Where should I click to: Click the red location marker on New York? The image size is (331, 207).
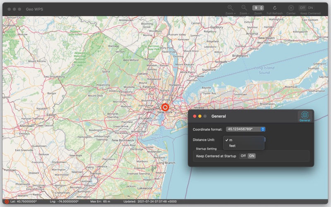(165, 107)
